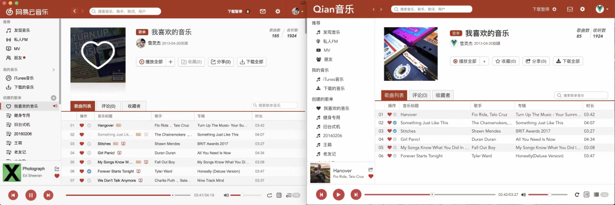Unlike the now-playing Hanover heart in Qian音乐
Screen dimensions: 615x205
click(x=371, y=177)
